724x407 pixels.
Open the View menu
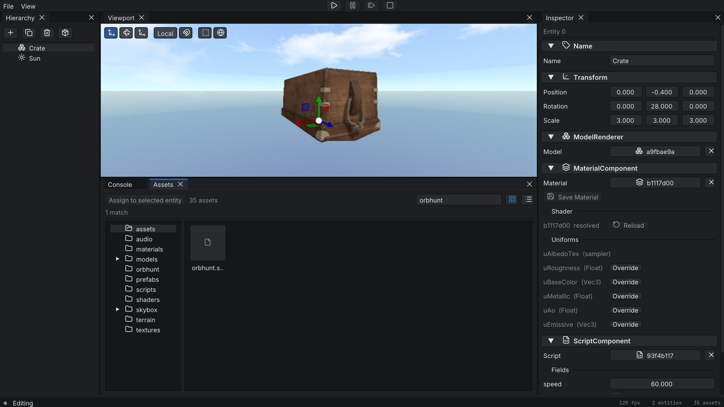pyautogui.click(x=28, y=6)
